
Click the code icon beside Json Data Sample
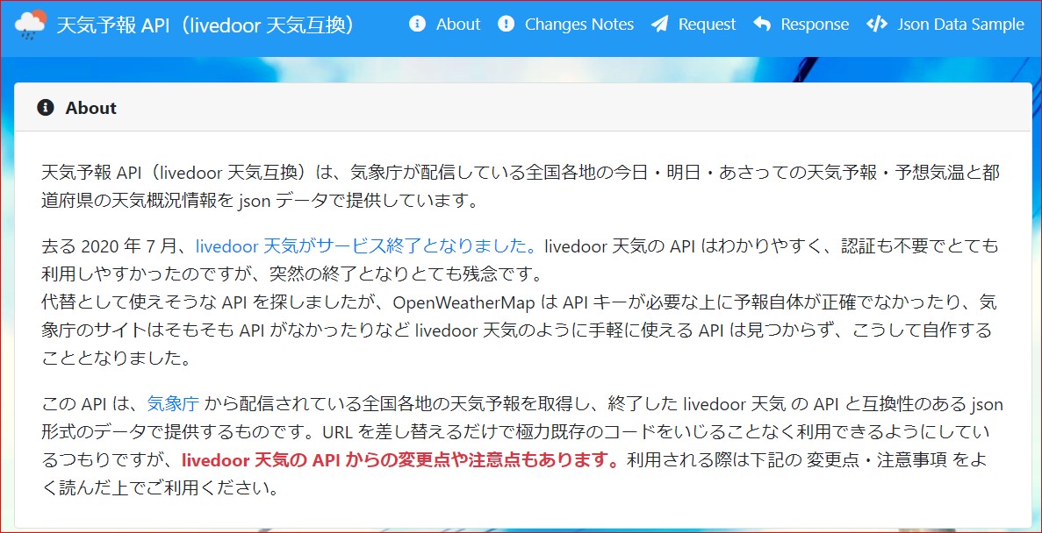(x=877, y=25)
